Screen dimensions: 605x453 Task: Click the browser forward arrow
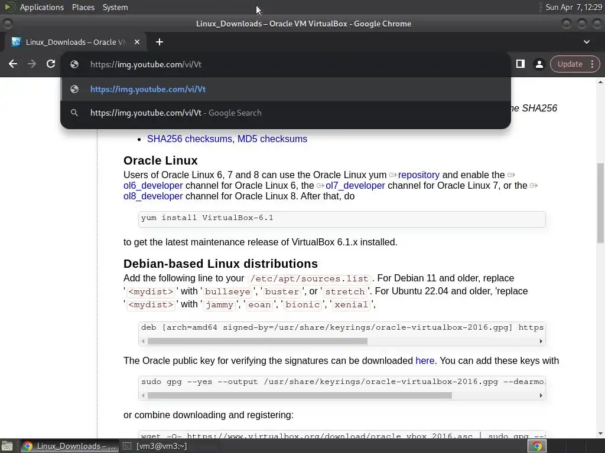click(x=32, y=64)
